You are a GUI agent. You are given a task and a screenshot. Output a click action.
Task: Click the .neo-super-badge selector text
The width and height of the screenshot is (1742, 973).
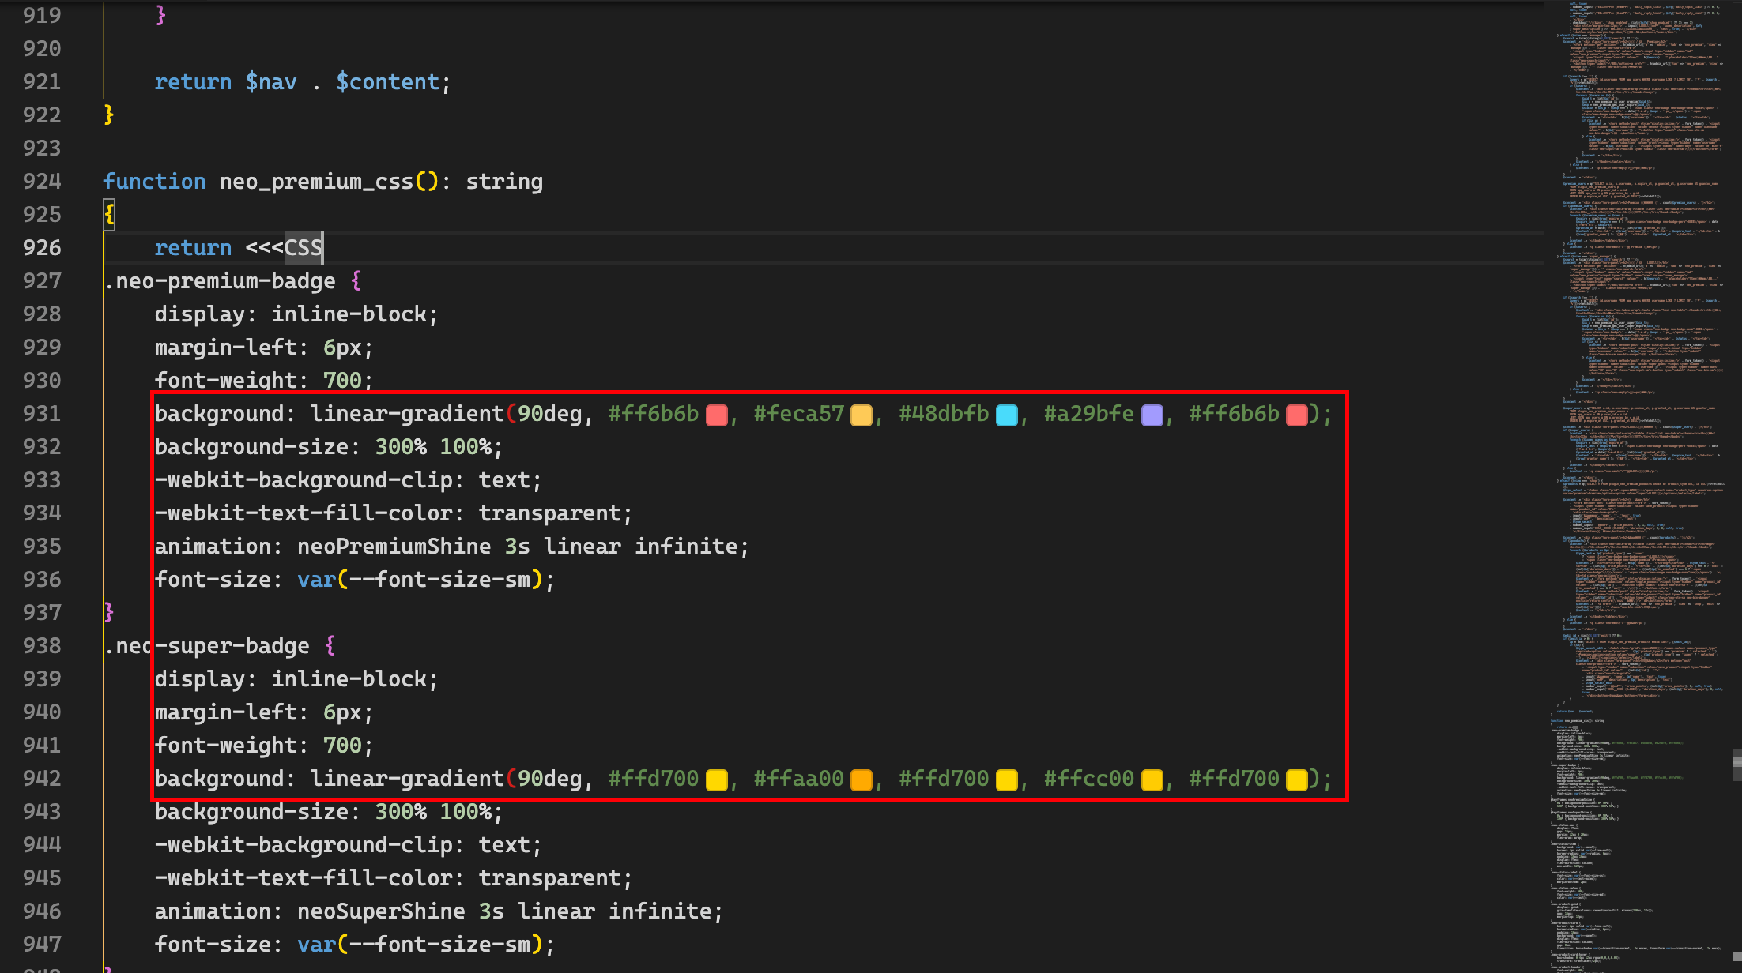[x=207, y=646]
